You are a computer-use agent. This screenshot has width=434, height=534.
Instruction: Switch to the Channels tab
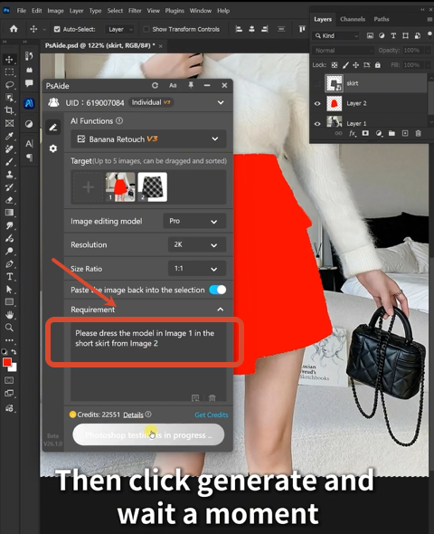tap(353, 19)
